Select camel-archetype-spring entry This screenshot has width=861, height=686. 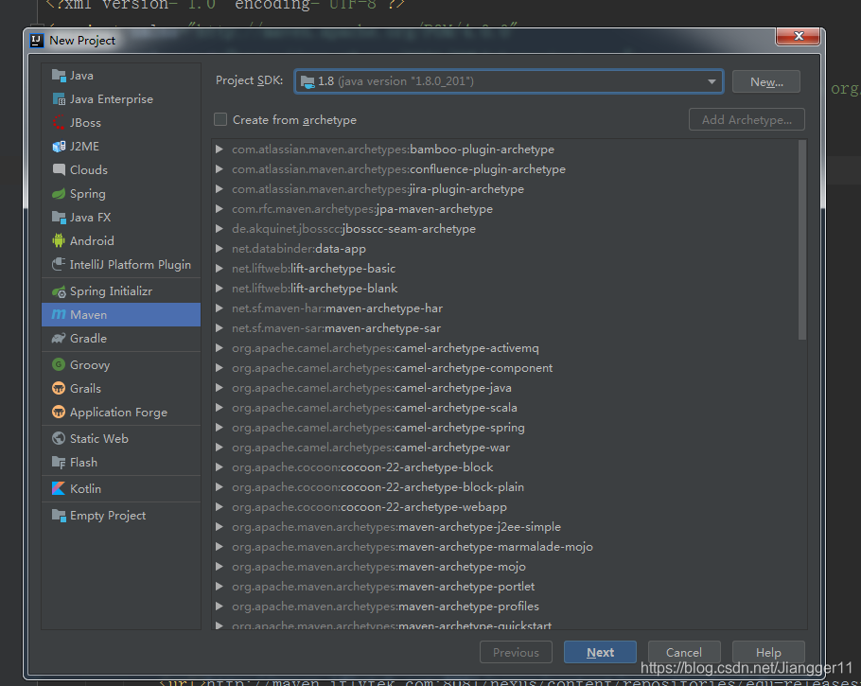click(x=378, y=428)
